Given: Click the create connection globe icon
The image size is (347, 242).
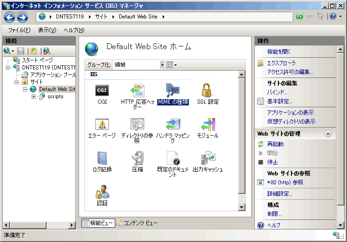Looking at the screenshot, I should click(x=7, y=51).
